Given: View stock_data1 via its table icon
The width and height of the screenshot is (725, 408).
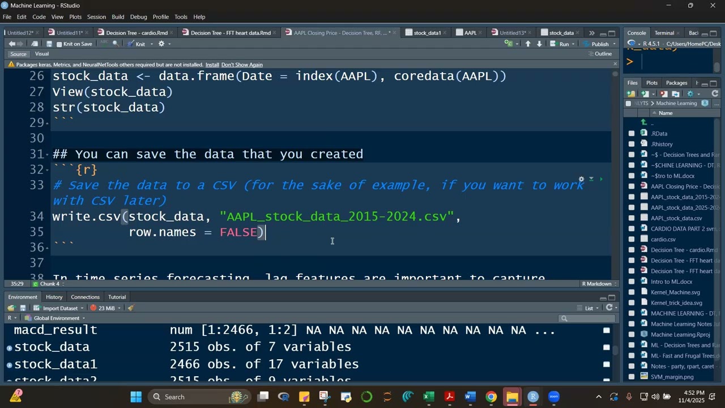Looking at the screenshot, I should [607, 364].
